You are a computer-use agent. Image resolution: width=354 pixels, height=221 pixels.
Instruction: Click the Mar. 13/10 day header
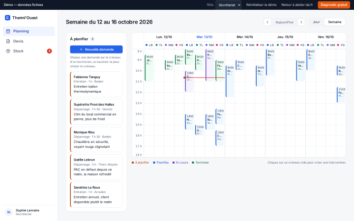pyautogui.click(x=205, y=37)
